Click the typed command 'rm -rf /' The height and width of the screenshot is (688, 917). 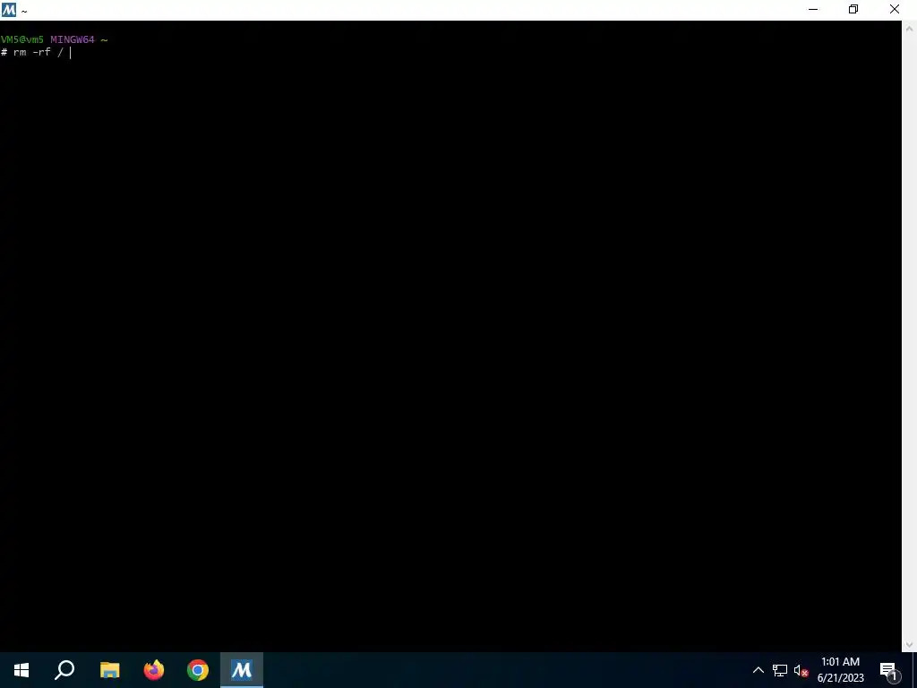point(39,52)
